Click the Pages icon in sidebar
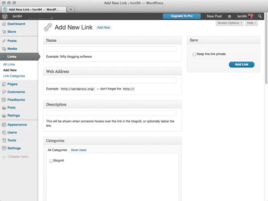Image resolution: width=268 pixels, height=201 pixels. click(4, 84)
